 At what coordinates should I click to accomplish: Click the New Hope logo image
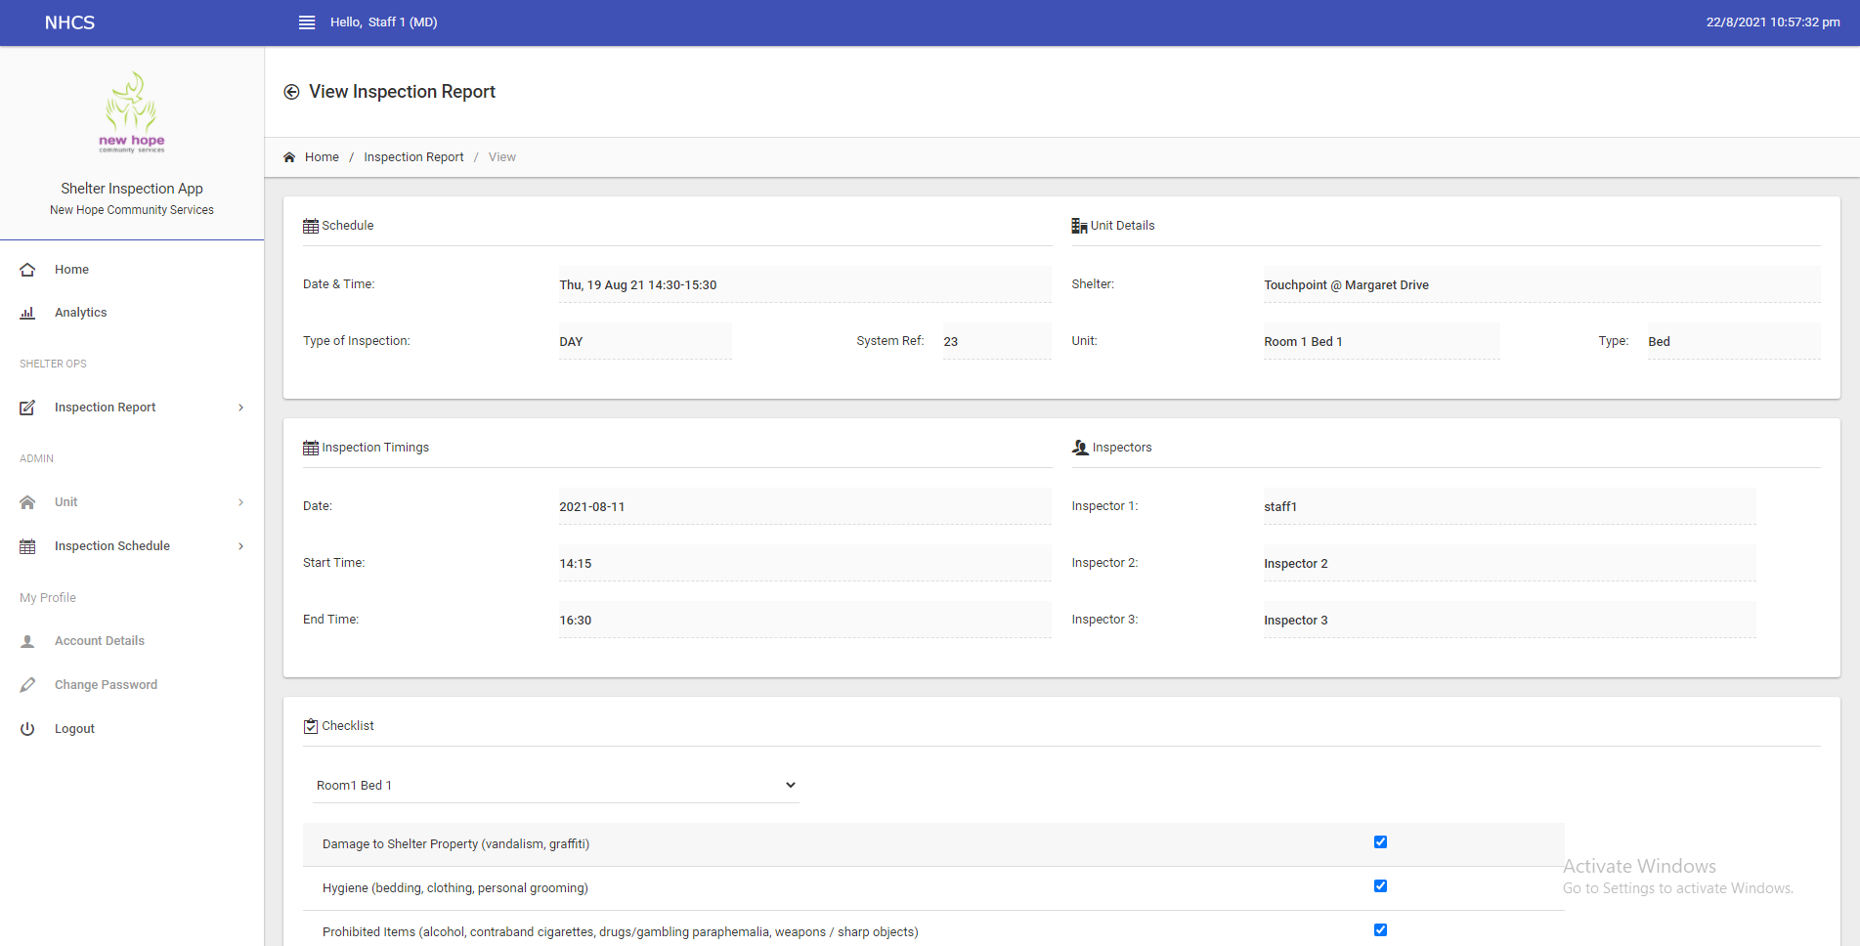point(132,111)
